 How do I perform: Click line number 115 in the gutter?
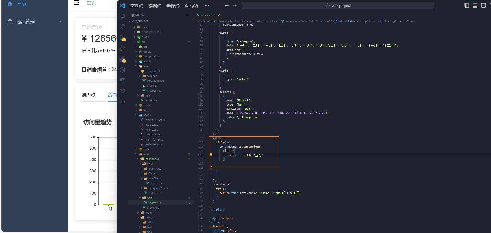click(201, 155)
